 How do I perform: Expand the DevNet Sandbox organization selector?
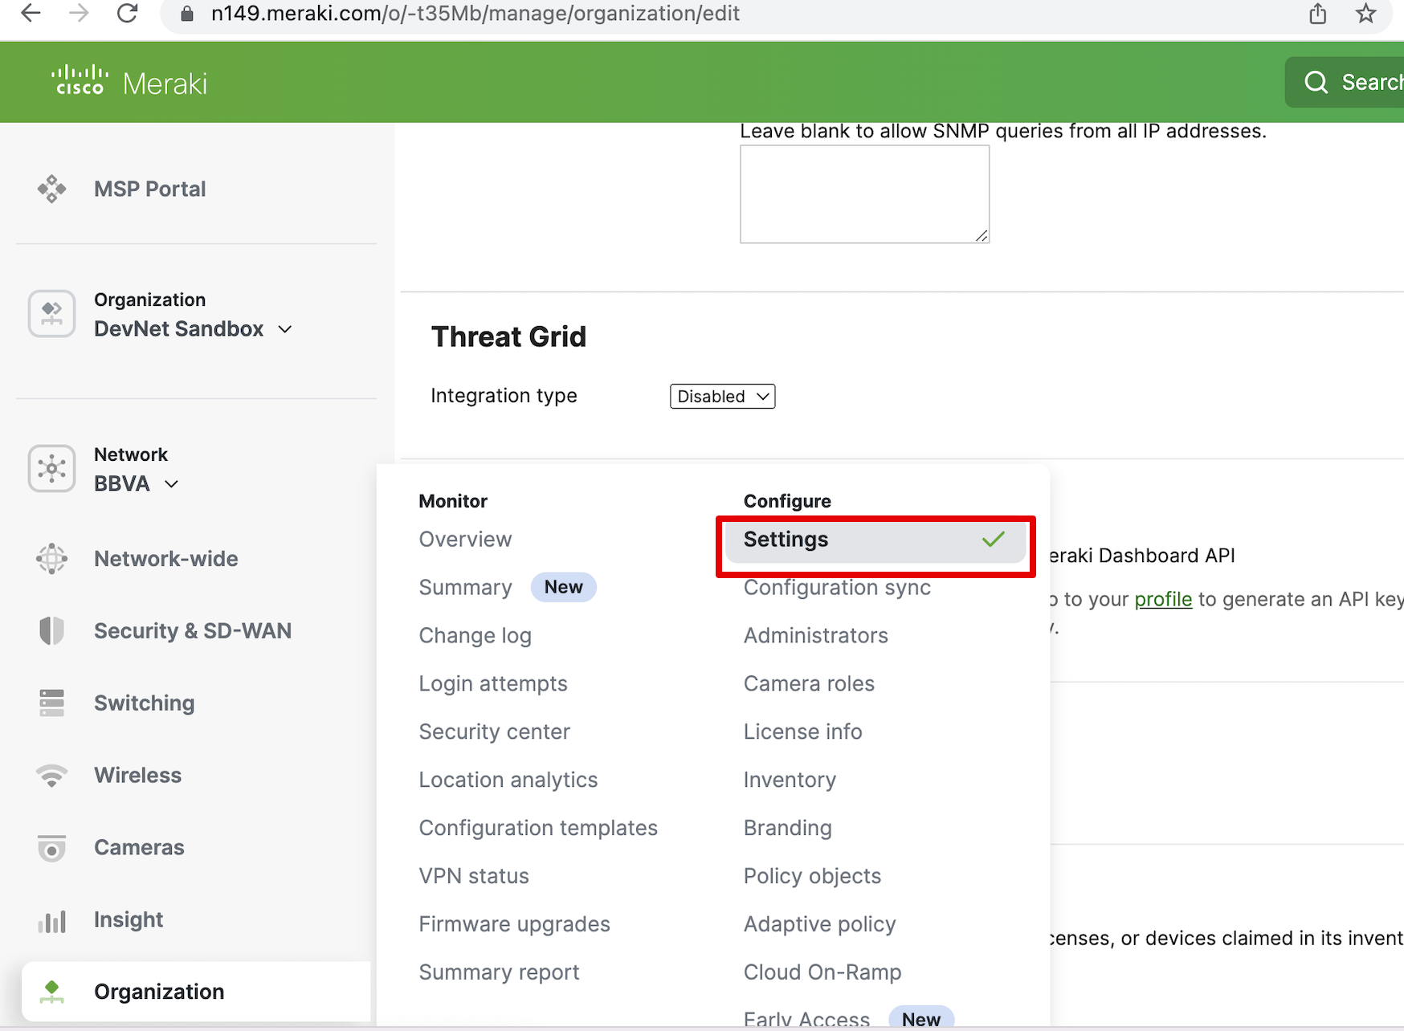coord(193,329)
